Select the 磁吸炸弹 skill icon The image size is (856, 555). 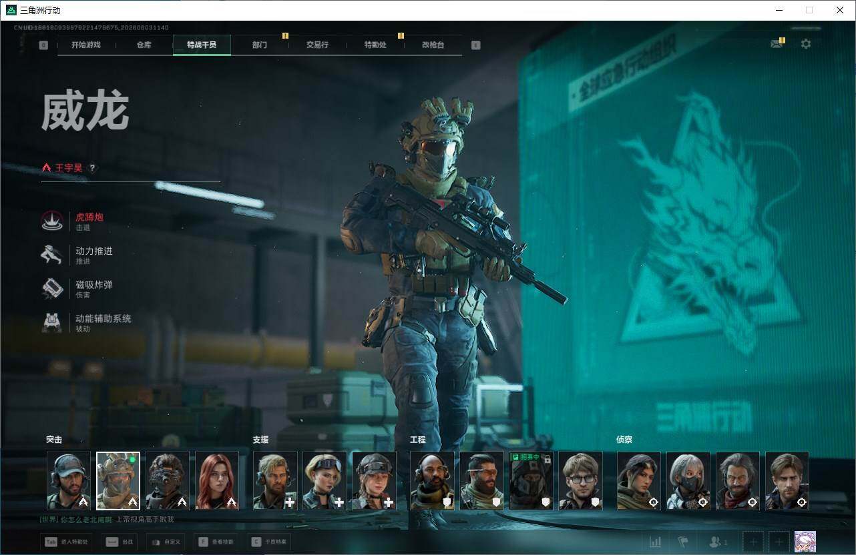click(x=52, y=289)
